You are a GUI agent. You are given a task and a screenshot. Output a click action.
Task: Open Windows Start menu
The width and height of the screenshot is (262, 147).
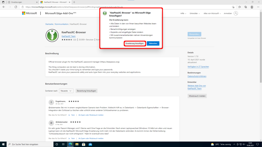[3, 144]
